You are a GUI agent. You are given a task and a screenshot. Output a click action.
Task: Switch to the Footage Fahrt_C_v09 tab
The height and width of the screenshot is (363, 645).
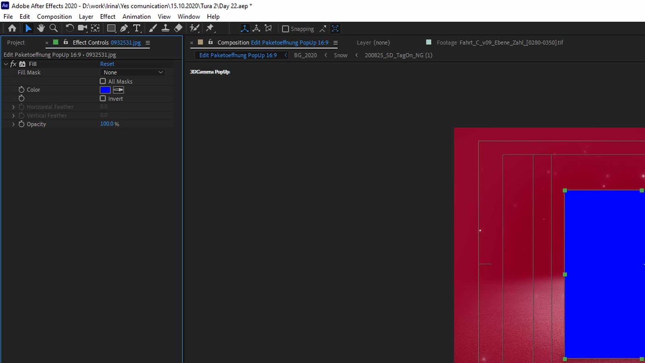point(499,42)
